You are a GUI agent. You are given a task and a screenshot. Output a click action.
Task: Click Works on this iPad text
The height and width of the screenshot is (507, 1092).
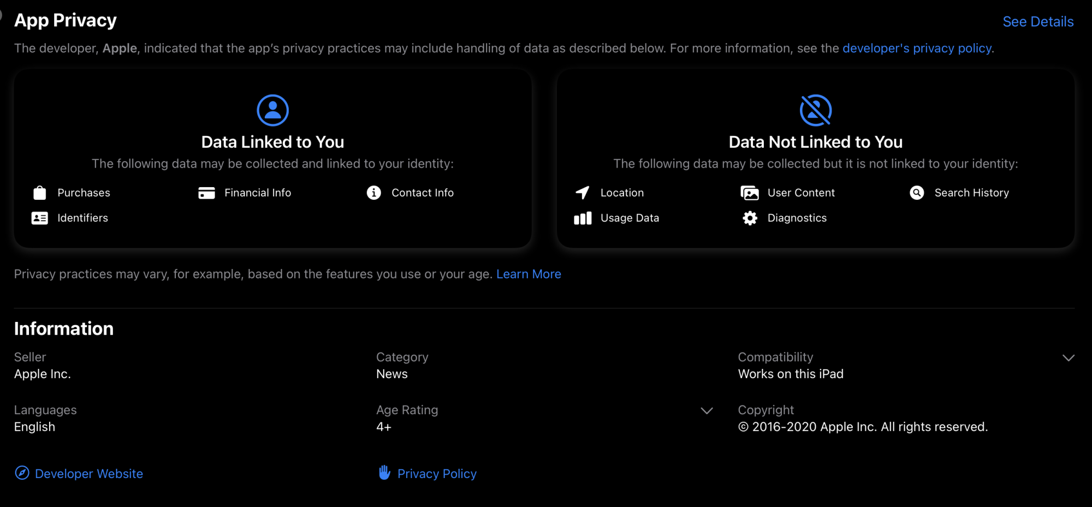pyautogui.click(x=791, y=374)
